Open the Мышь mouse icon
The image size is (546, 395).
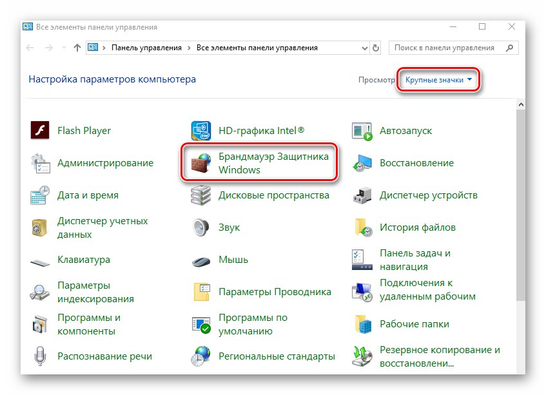[x=201, y=262]
